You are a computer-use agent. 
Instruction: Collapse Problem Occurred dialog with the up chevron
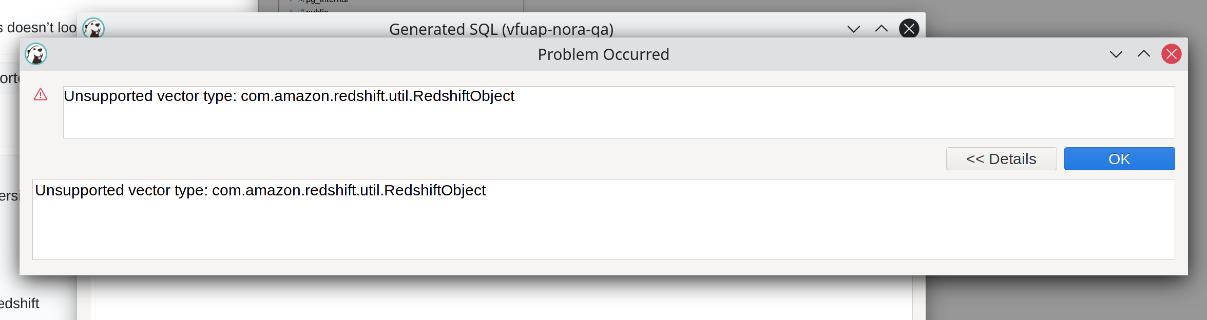pos(1143,54)
